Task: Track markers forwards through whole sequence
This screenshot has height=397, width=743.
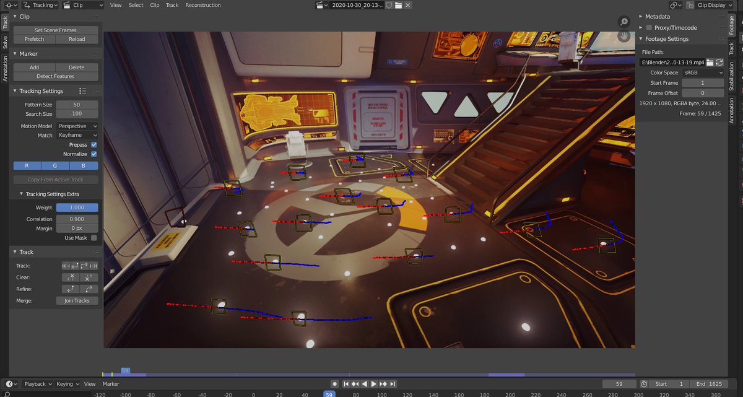Action: pyautogui.click(x=93, y=266)
